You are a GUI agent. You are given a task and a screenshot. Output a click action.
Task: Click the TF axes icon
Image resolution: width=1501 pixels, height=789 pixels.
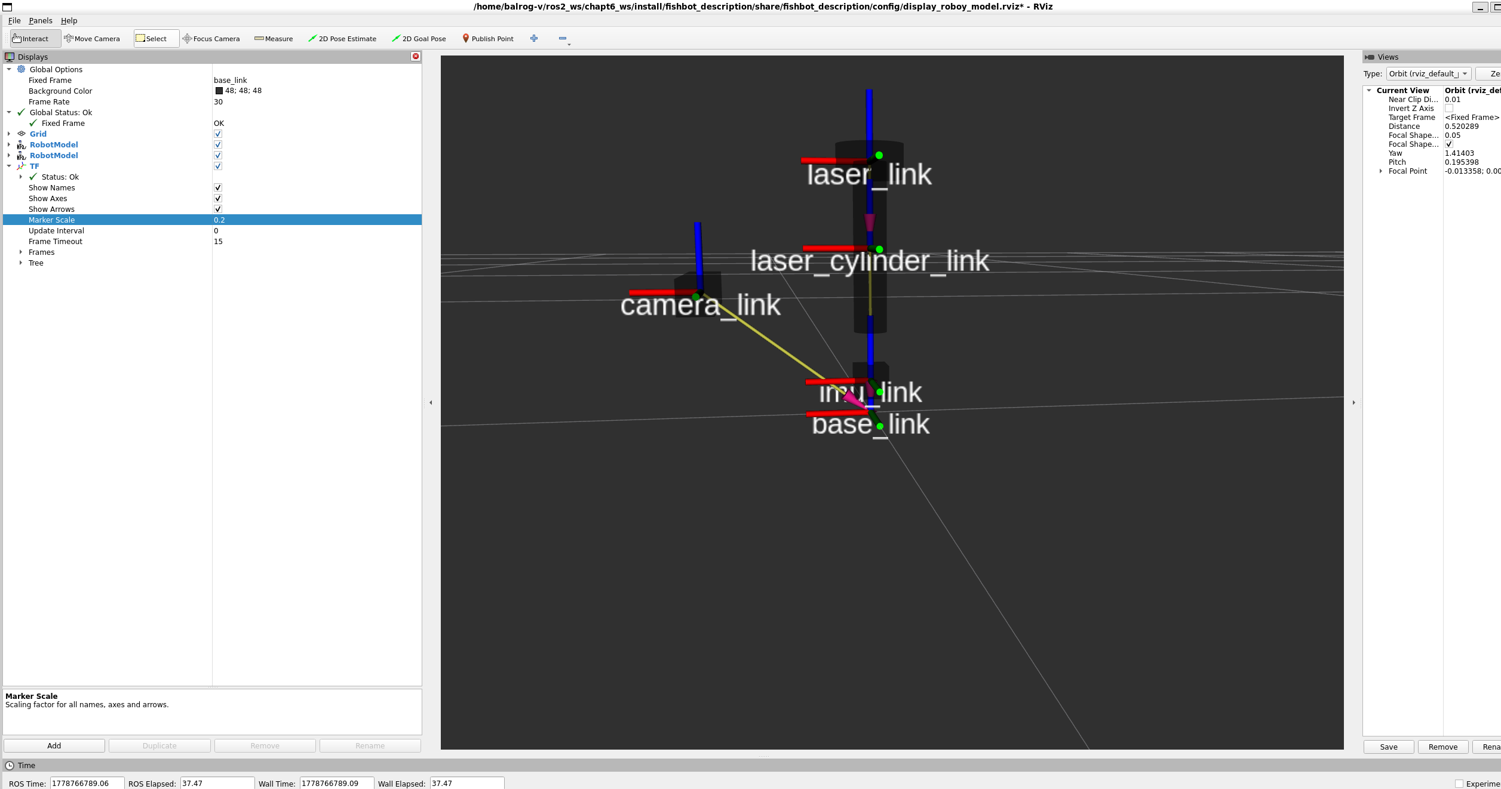pyautogui.click(x=22, y=166)
